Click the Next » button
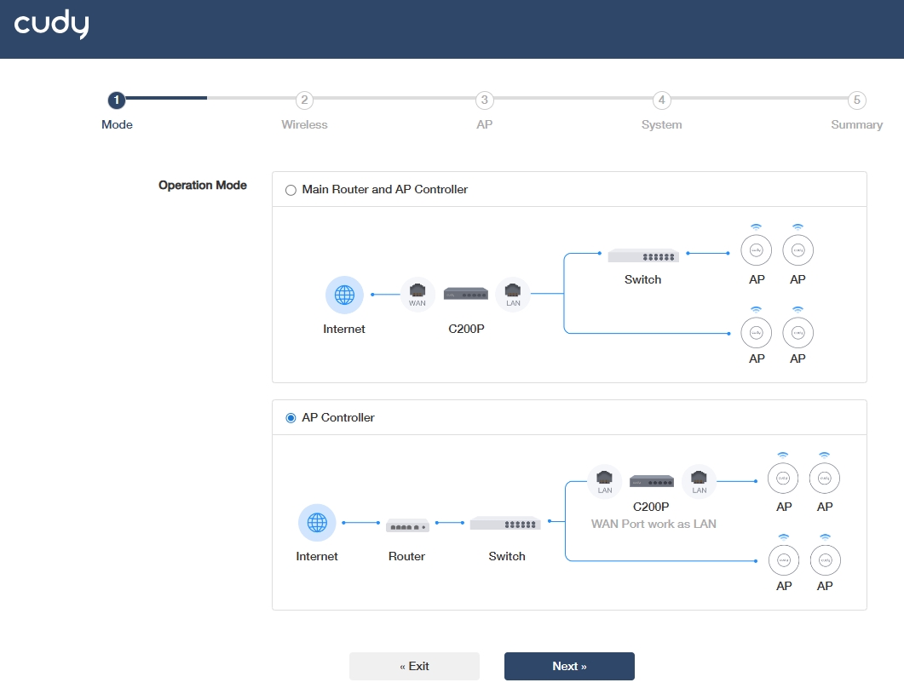This screenshot has height=694, width=904. [569, 667]
